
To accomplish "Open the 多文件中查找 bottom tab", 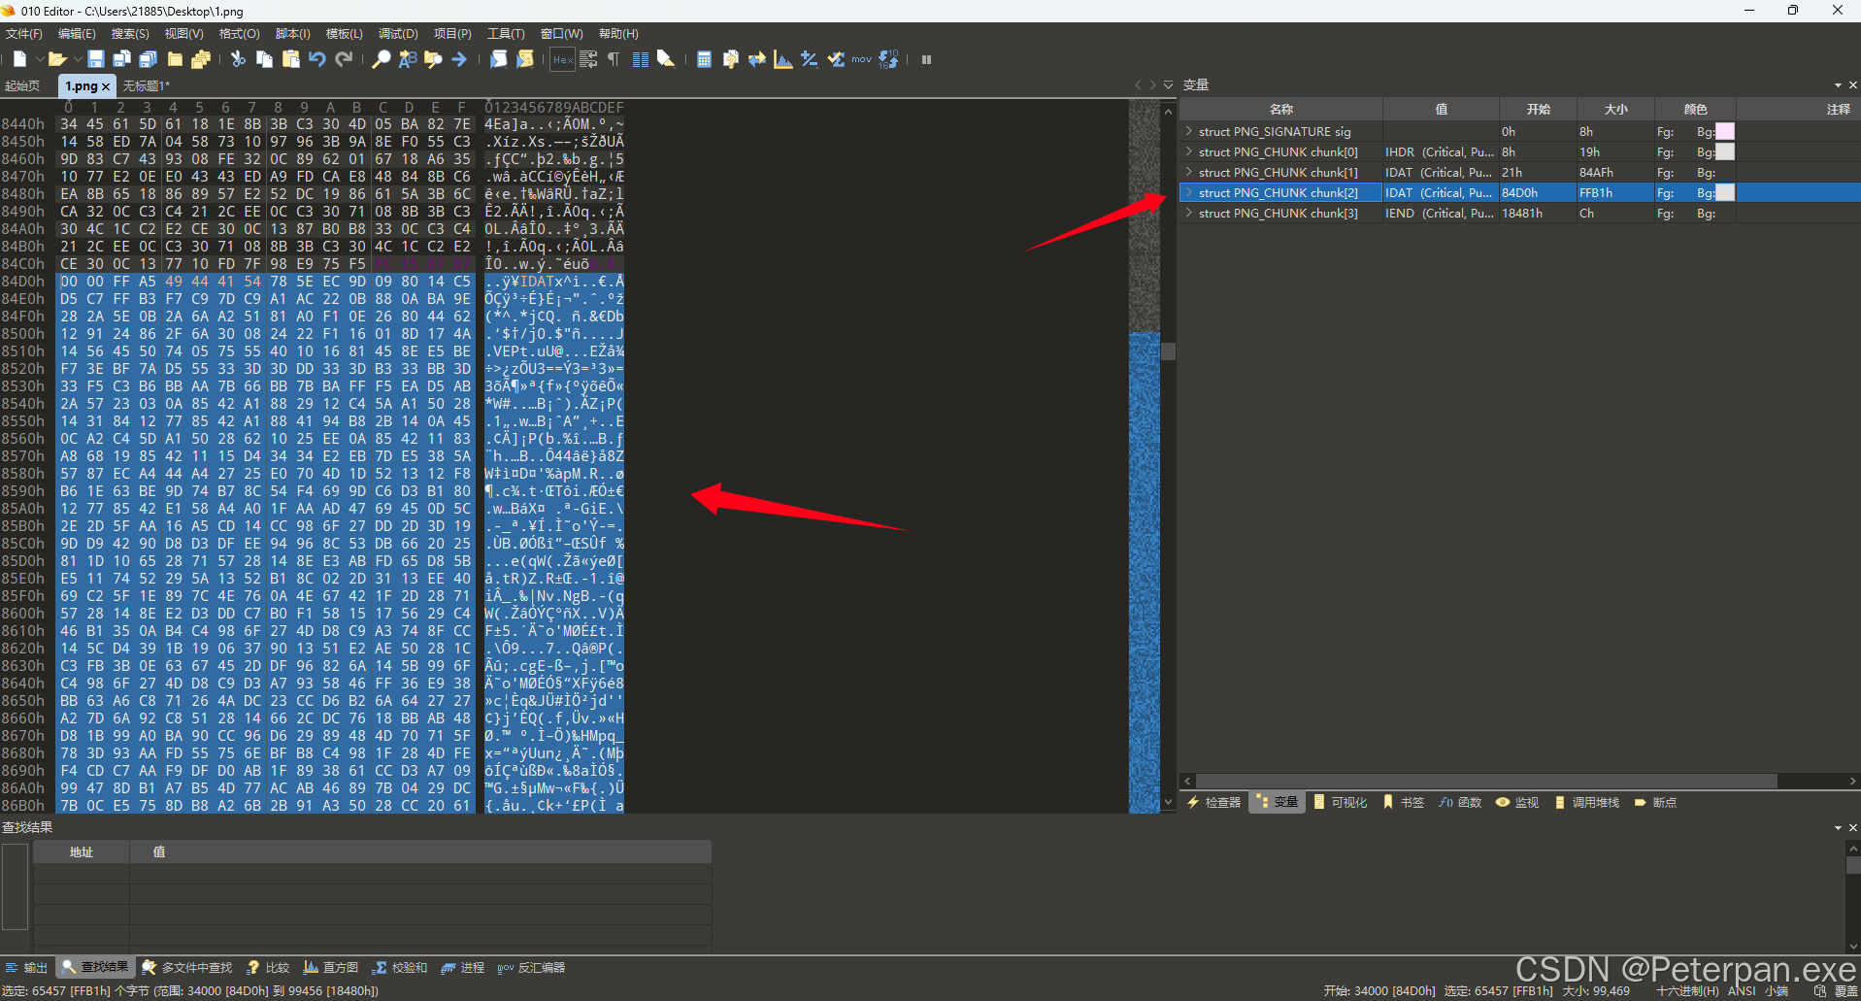I will pos(187,967).
